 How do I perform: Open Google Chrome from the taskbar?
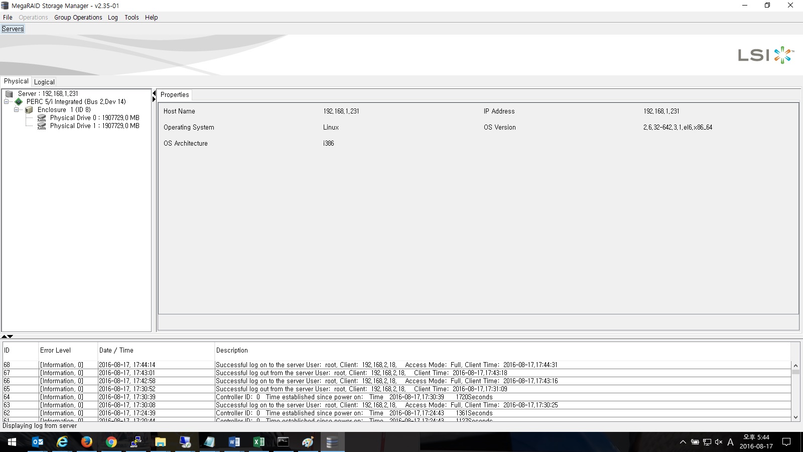click(111, 442)
